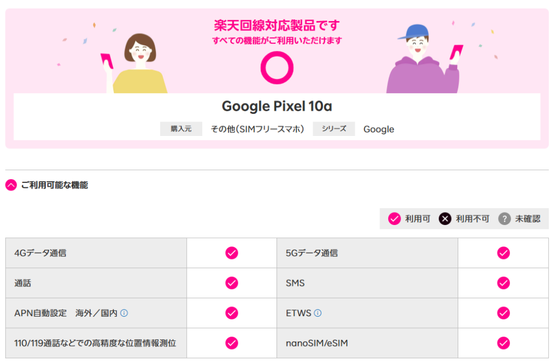Click the 未確認 legend text
Viewport: 552px width, 362px height.
528,219
